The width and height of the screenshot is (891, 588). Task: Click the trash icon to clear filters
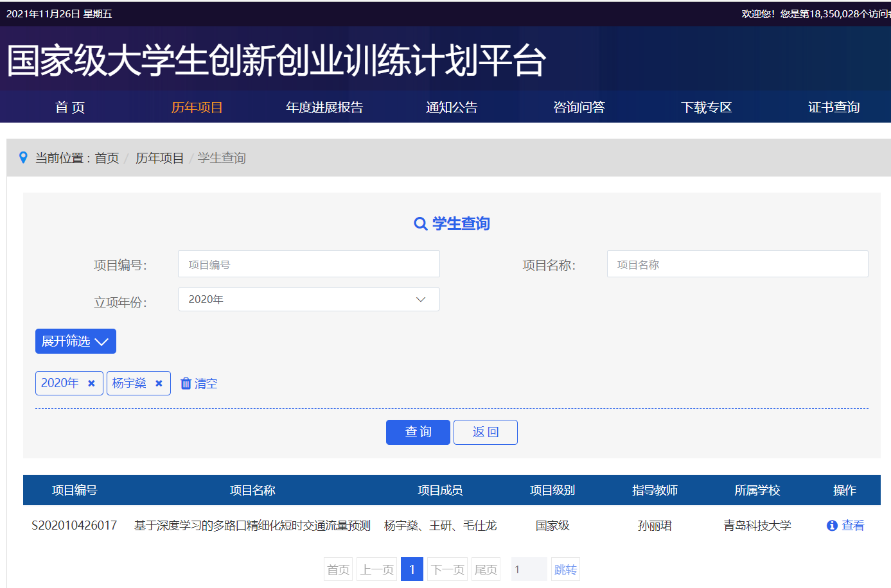tap(186, 383)
